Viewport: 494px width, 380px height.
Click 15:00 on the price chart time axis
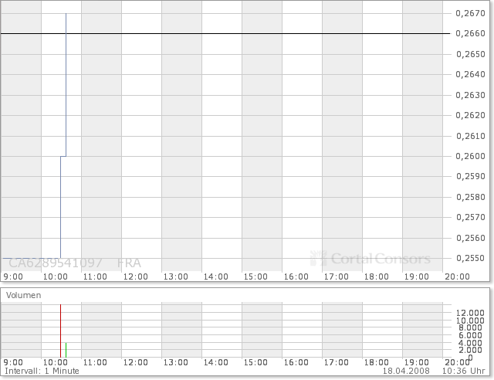[255, 277]
